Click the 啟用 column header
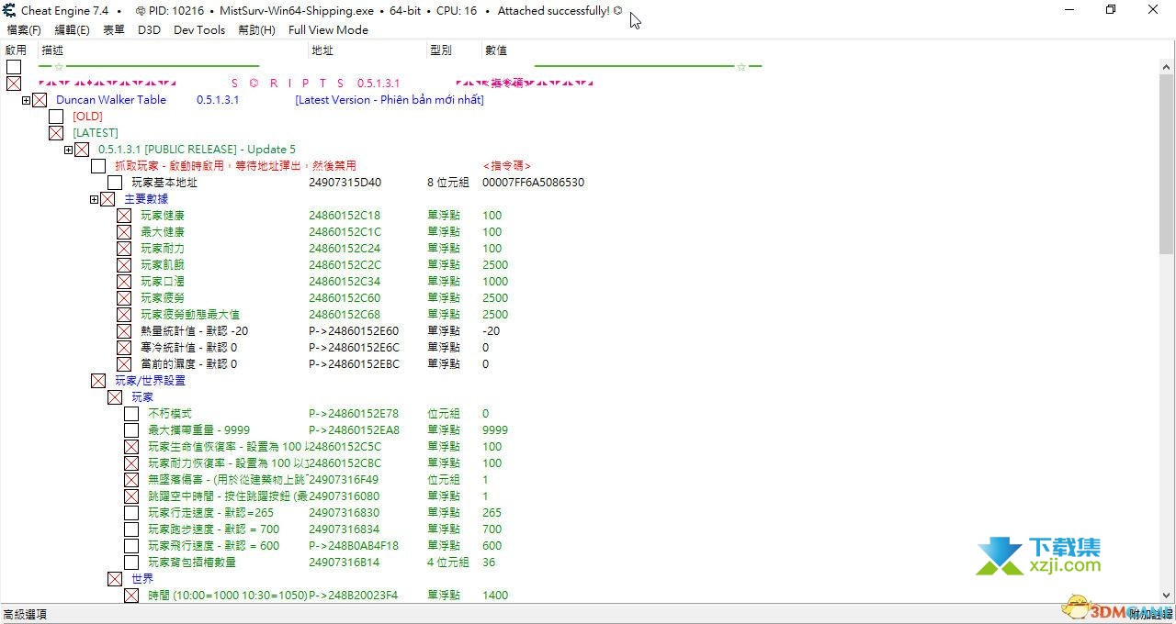 click(x=17, y=50)
